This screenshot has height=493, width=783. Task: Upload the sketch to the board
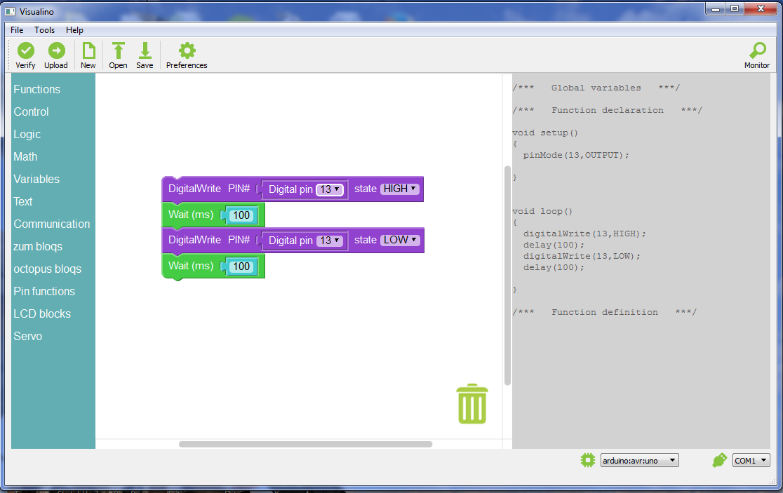pyautogui.click(x=56, y=51)
